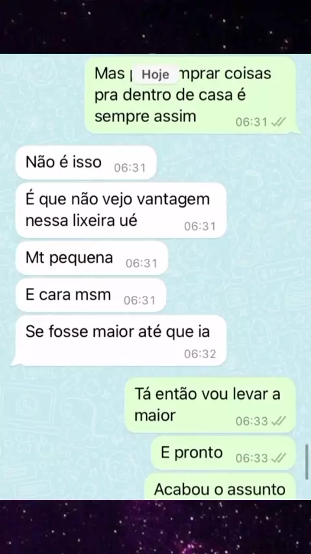Viewport: 311px width, 554px height.
Task: Click the 06:31 timestamp next to 'Não é isso'
Action: coord(130,168)
